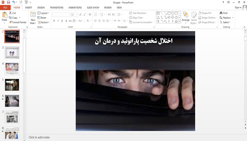Open Quick Styles gallery
Viewport: 247px width, 141px height.
194,18
